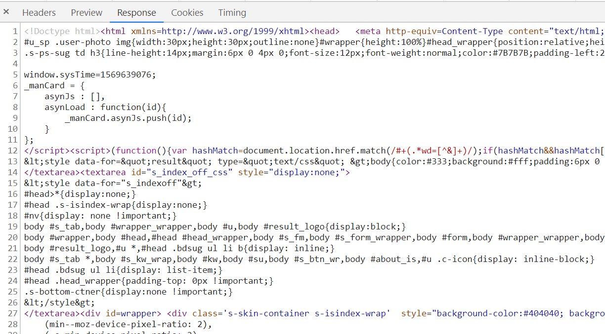
Task: Click the style data-for s_indexoff line
Action: point(113,183)
